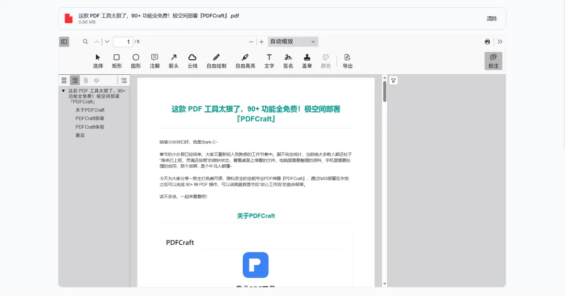Click the 导出 export button
The image size is (565, 296).
347,61
